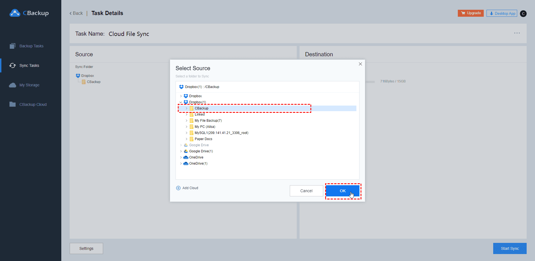Expand the OneDrive node

point(181,157)
